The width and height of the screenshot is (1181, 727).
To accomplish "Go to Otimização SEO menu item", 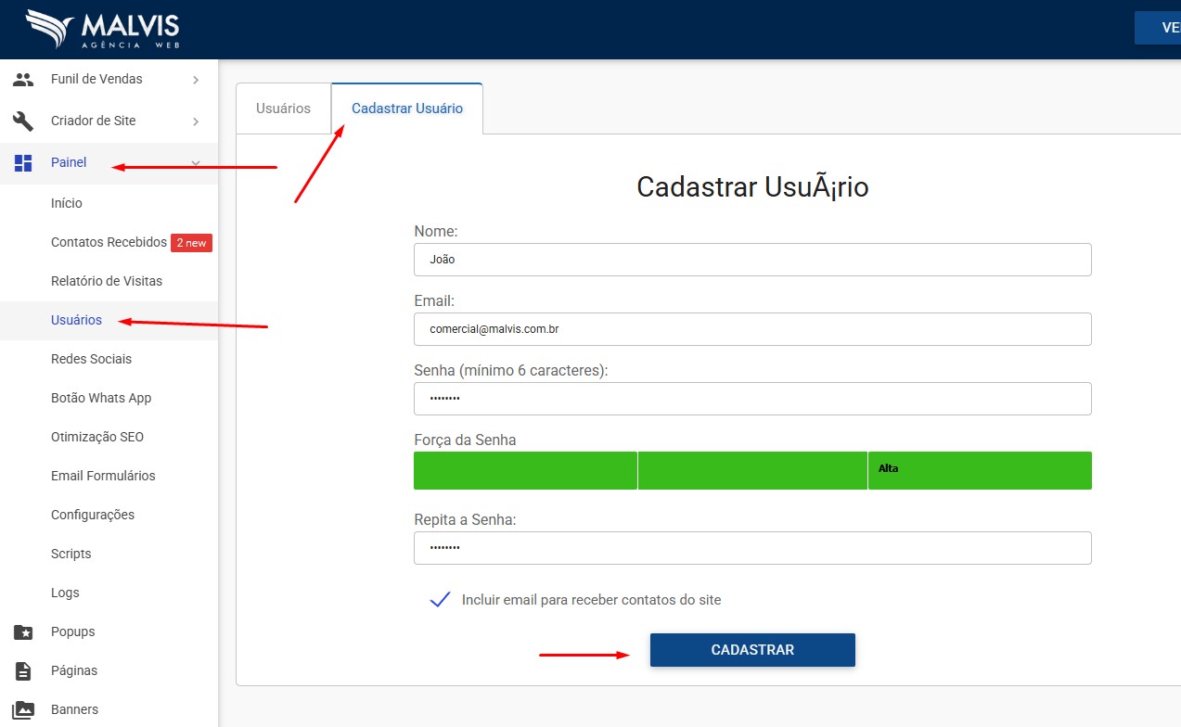I will (x=97, y=437).
